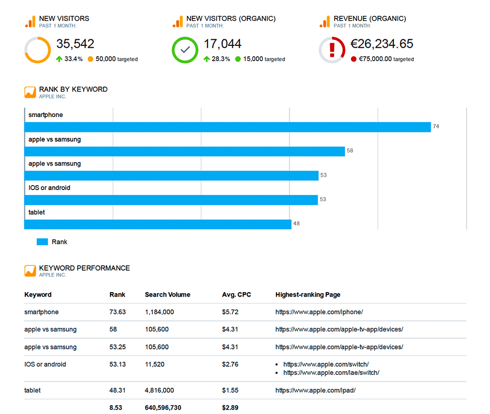Open apple-tv-app/devices link in rank 58 row

point(339,329)
